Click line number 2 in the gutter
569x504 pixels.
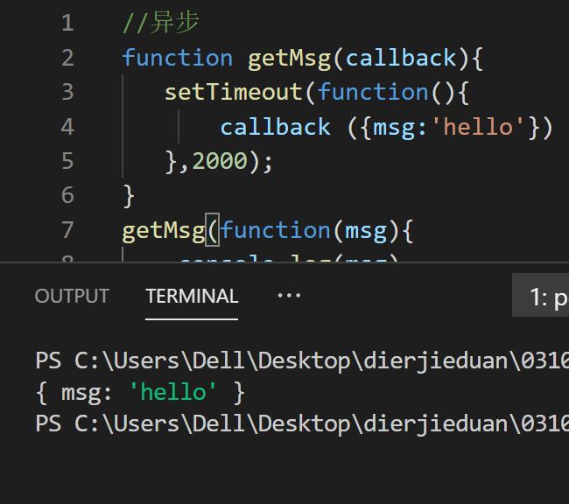(68, 58)
